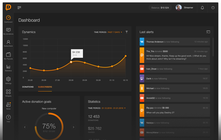Viewport: 221px width, 140px height.
Task: Open Widgets in the sidebar
Action: (x=8, y=93)
